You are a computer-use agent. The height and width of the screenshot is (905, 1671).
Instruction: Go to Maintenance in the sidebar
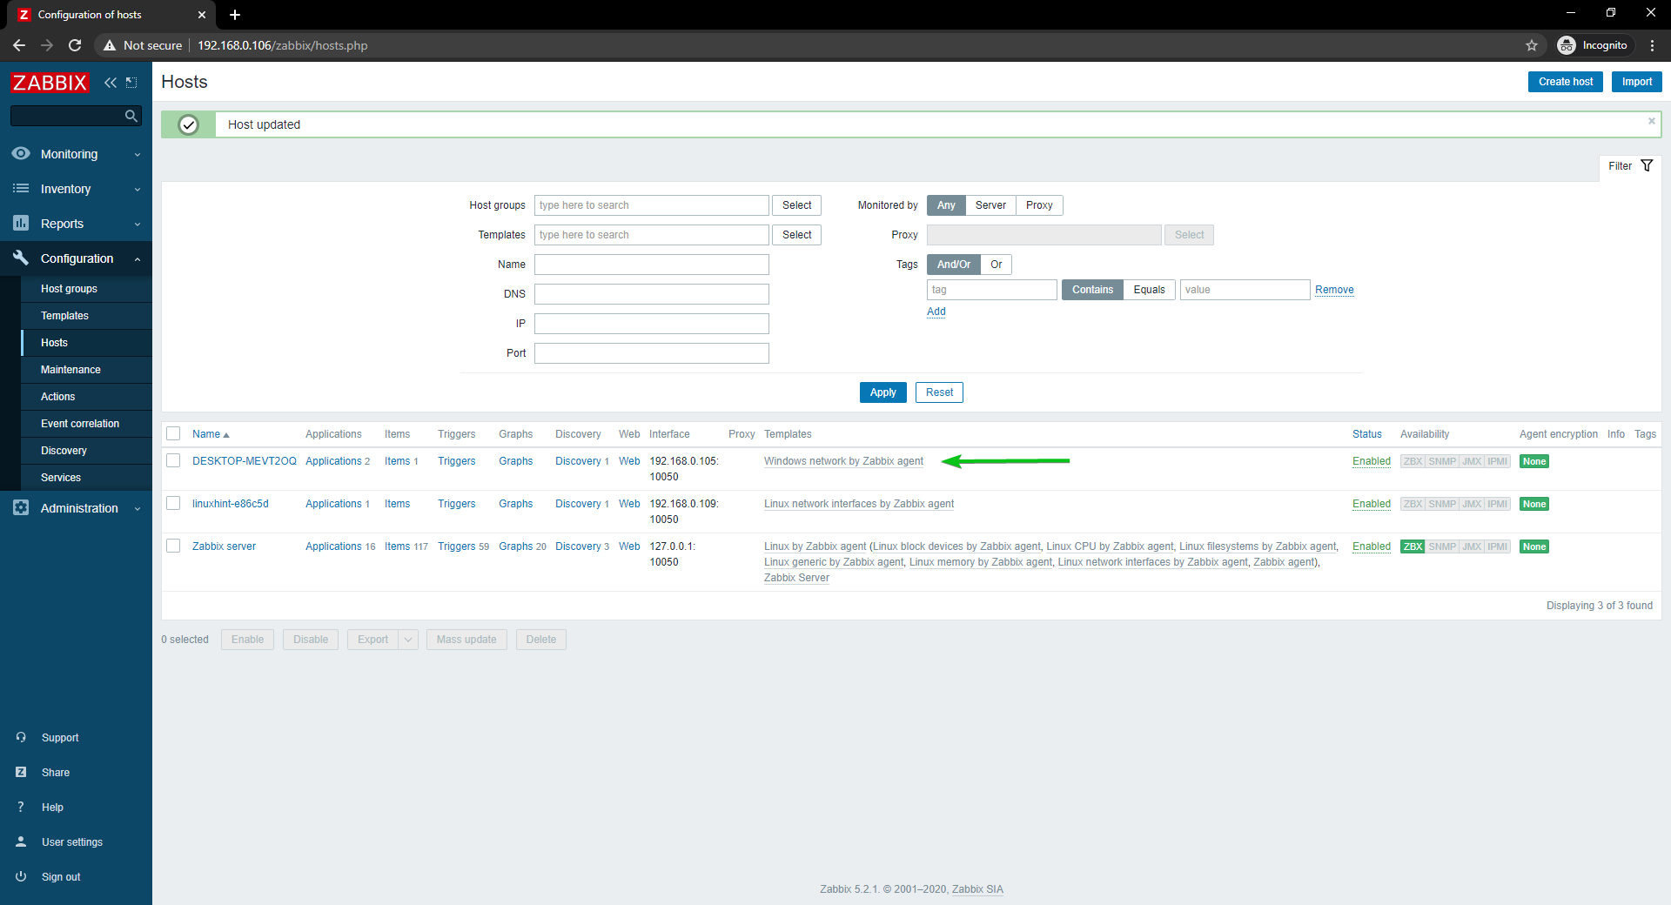70,370
